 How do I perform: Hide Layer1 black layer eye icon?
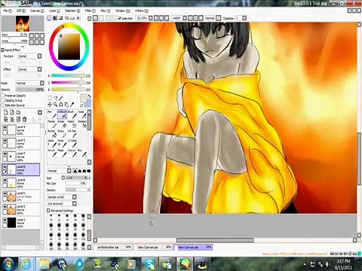pos(5,220)
